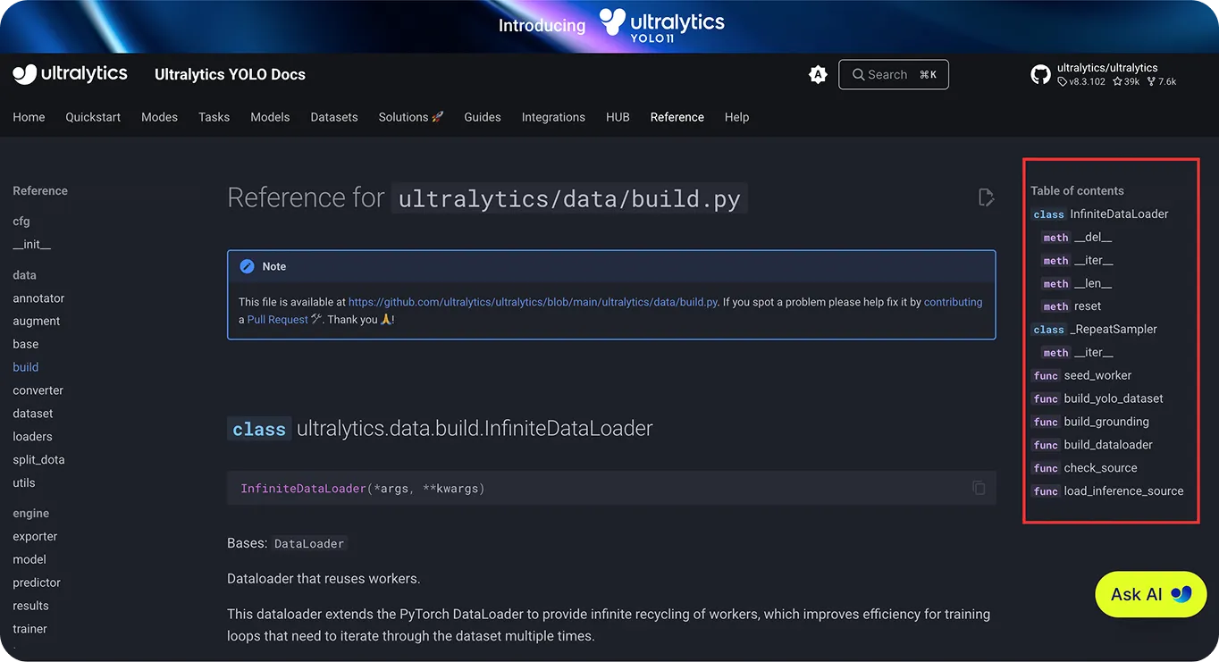
Task: Jump to __len__ method in contents
Action: (x=1077, y=284)
